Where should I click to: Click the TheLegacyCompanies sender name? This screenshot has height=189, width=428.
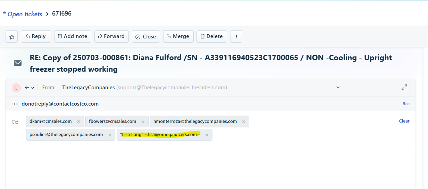click(89, 88)
